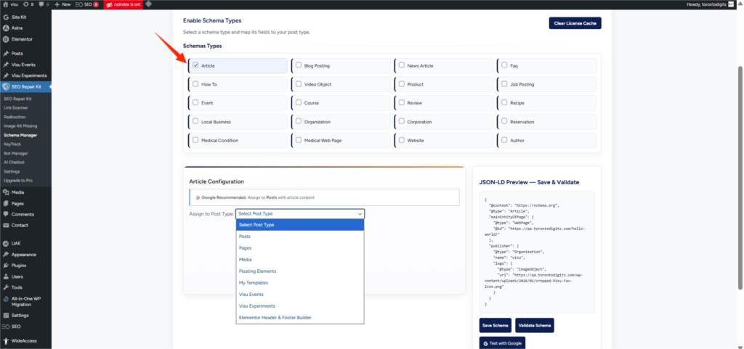744x349 pixels.
Task: Click the Appearance paintbrush icon
Action: click(x=6, y=255)
